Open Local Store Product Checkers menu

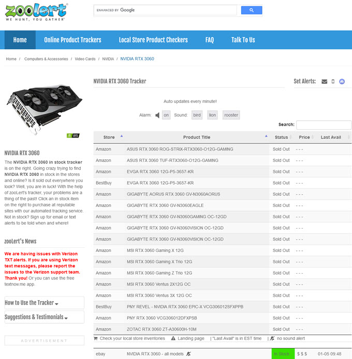153,40
